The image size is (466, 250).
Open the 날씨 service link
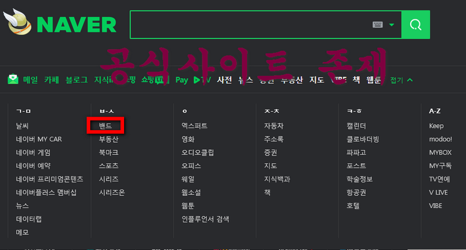click(22, 126)
